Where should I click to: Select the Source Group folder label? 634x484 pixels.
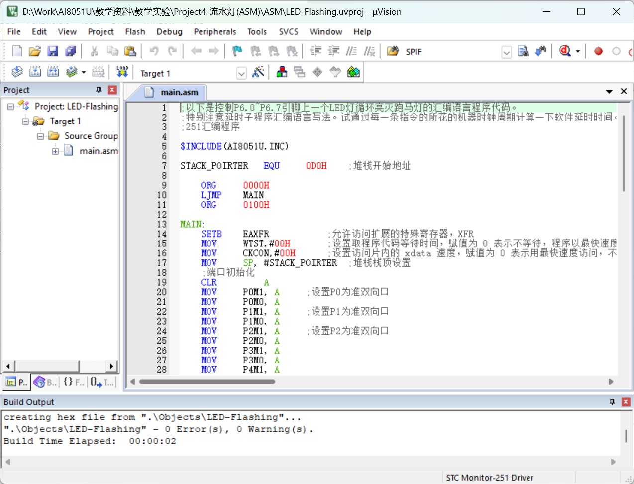click(x=91, y=136)
